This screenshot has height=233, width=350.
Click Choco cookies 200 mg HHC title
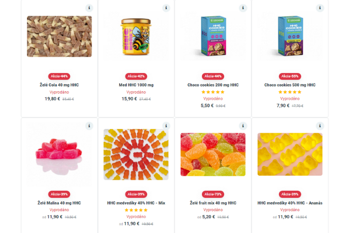(213, 85)
